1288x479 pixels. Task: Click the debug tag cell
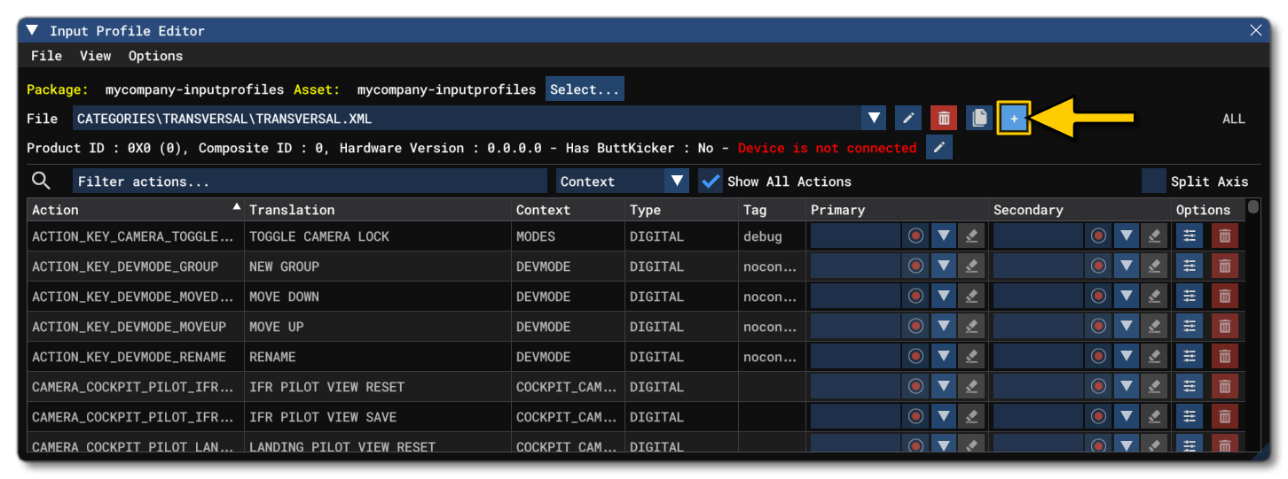click(x=772, y=236)
